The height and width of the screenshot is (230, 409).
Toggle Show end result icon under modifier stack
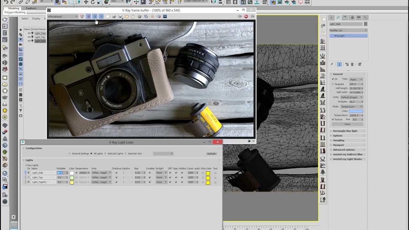[339, 64]
